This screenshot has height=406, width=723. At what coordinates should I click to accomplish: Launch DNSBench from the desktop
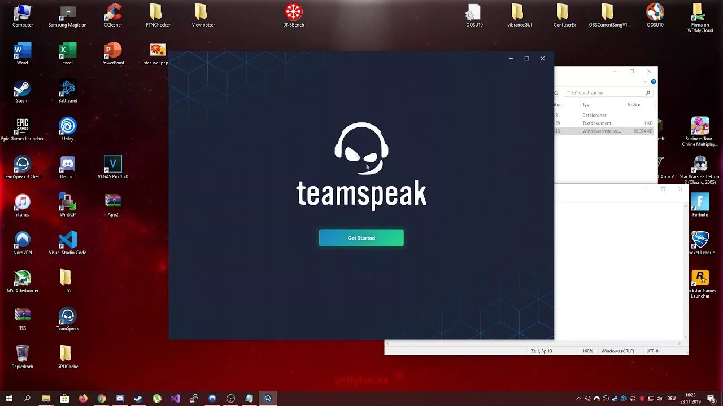[x=293, y=15]
